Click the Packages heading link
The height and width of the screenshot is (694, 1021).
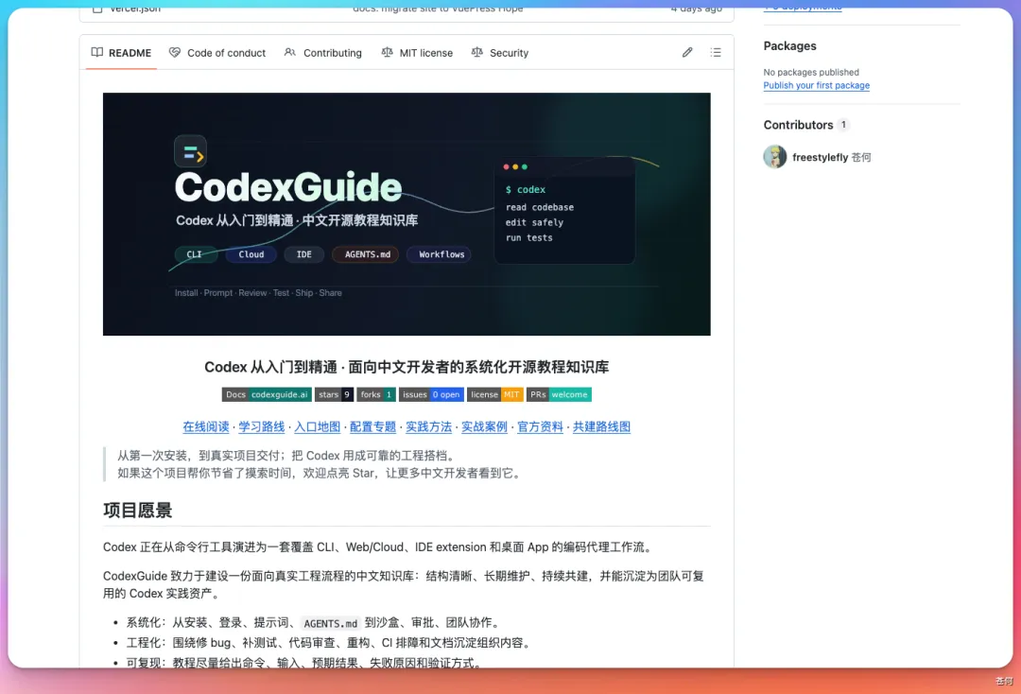point(789,45)
